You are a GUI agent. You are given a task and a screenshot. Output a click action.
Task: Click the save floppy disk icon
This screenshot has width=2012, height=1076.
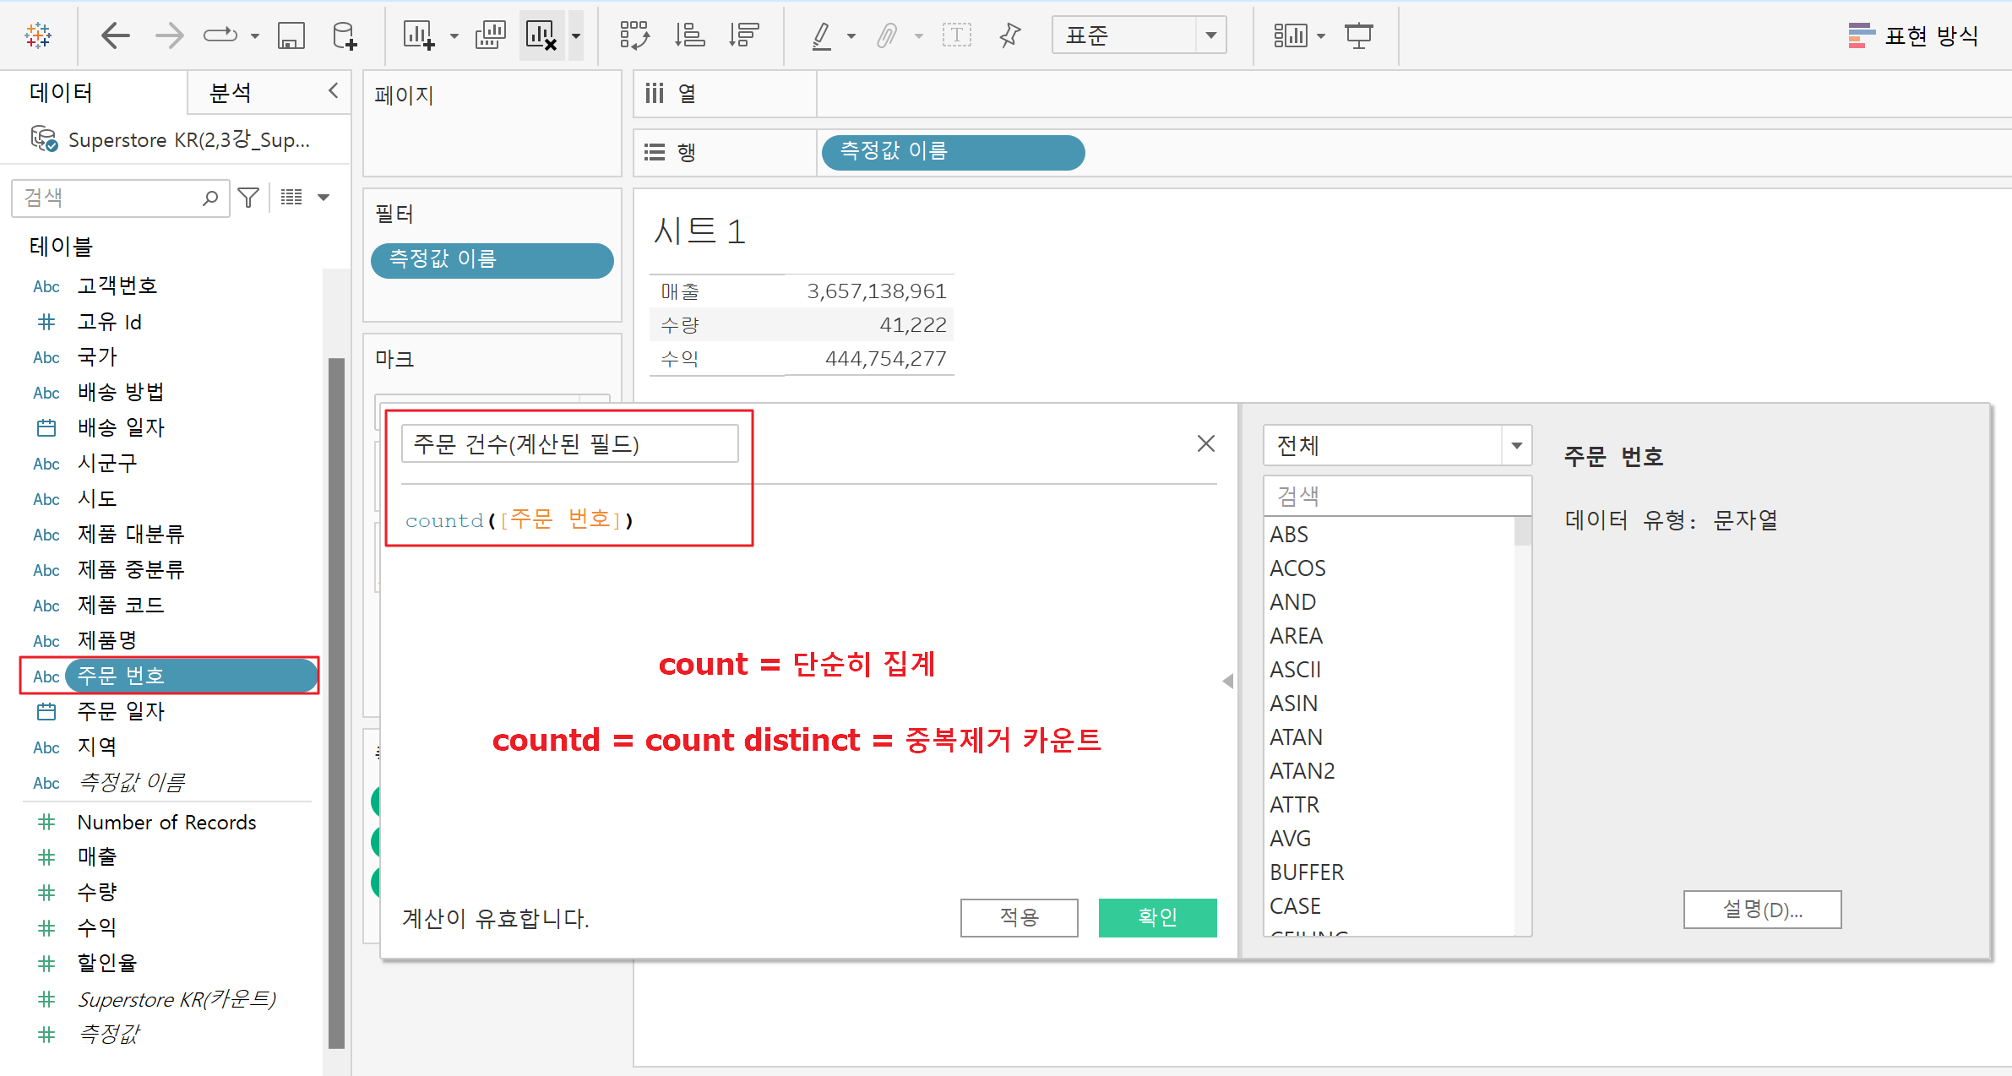[291, 35]
